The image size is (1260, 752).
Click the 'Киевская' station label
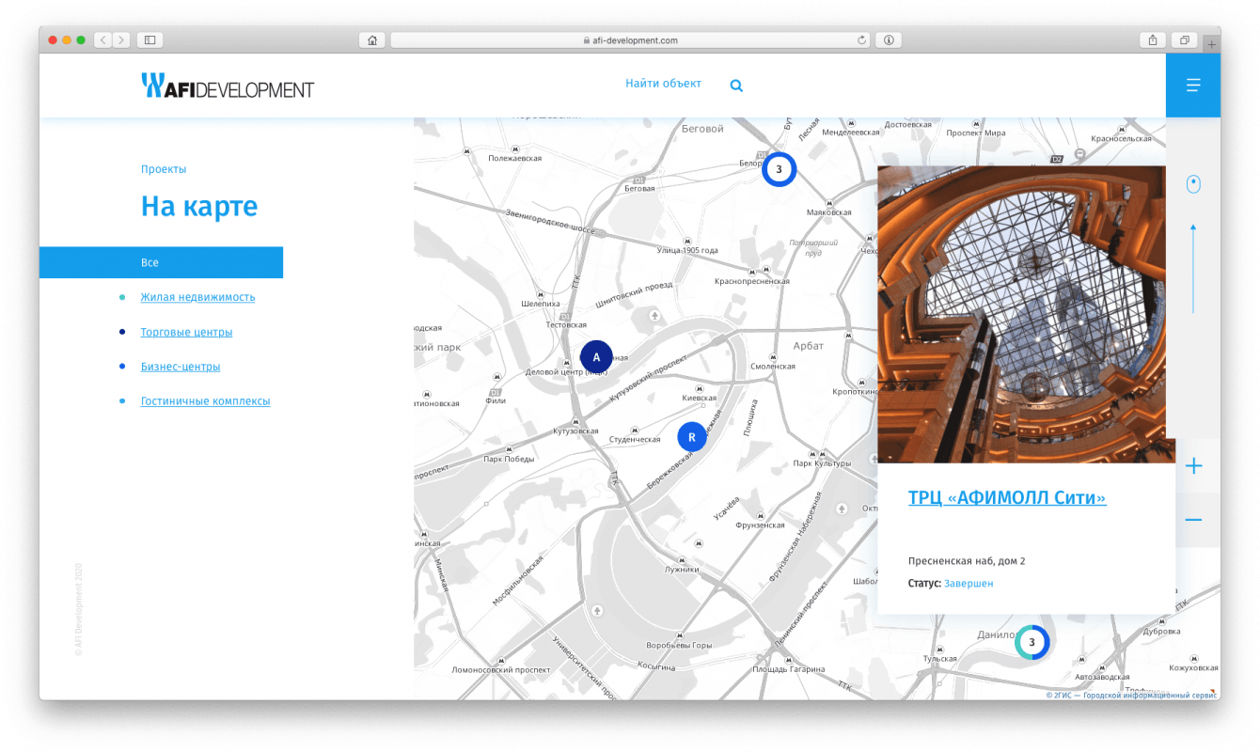[699, 399]
